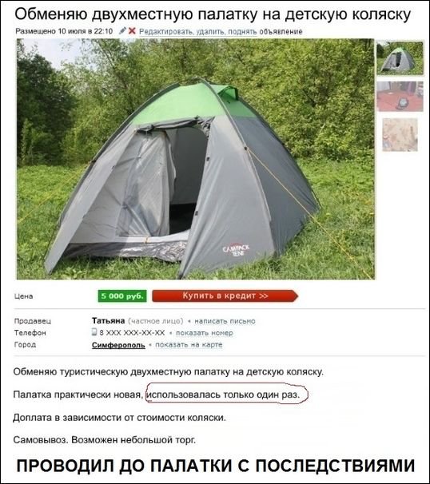The width and height of the screenshot is (430, 484).
Task: Select the second red-floor thumbnail
Action: point(400,96)
